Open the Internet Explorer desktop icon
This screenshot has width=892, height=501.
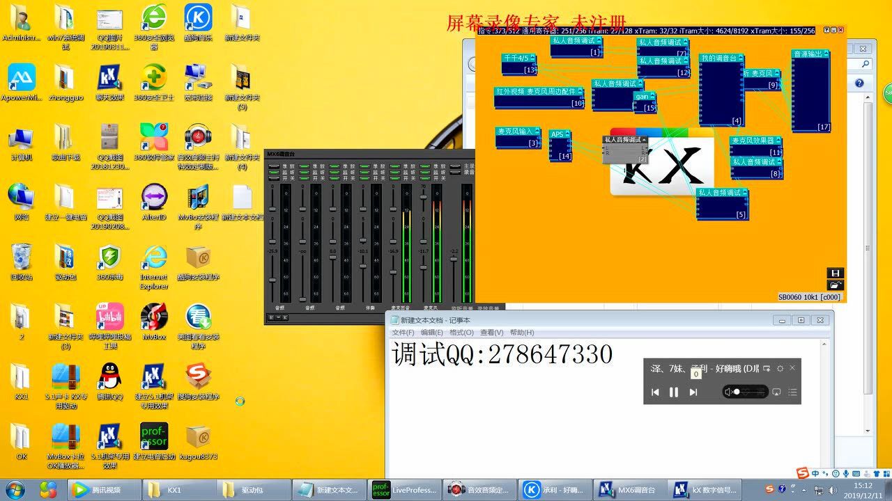(154, 267)
